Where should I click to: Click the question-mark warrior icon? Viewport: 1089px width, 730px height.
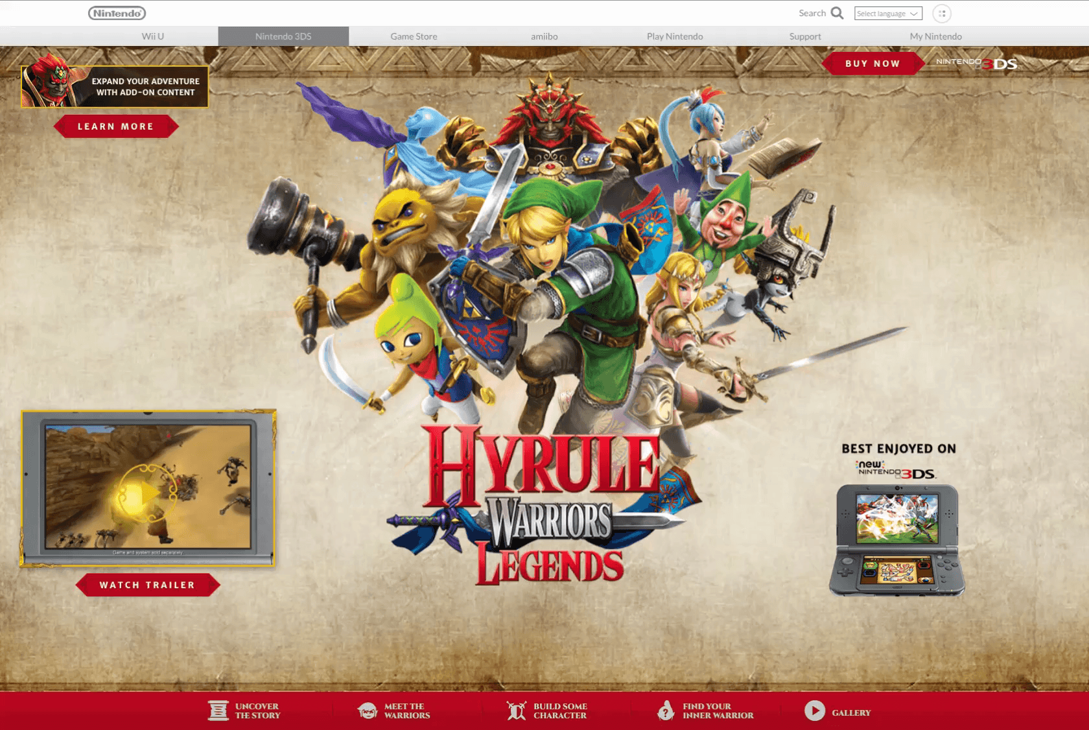[666, 711]
